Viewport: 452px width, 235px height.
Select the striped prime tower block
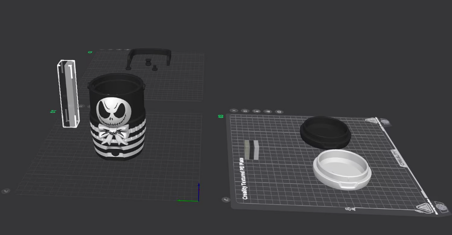pyautogui.click(x=252, y=150)
